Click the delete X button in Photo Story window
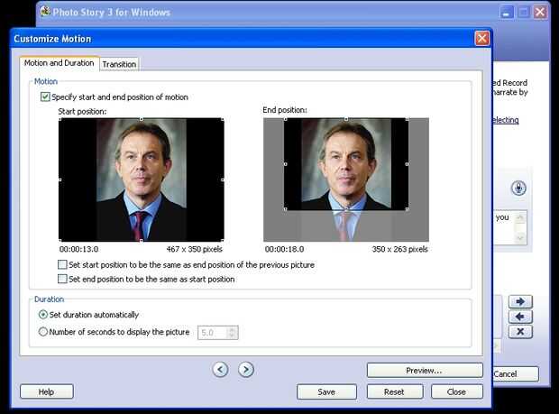Screen dimensions: 559x414 (520, 332)
